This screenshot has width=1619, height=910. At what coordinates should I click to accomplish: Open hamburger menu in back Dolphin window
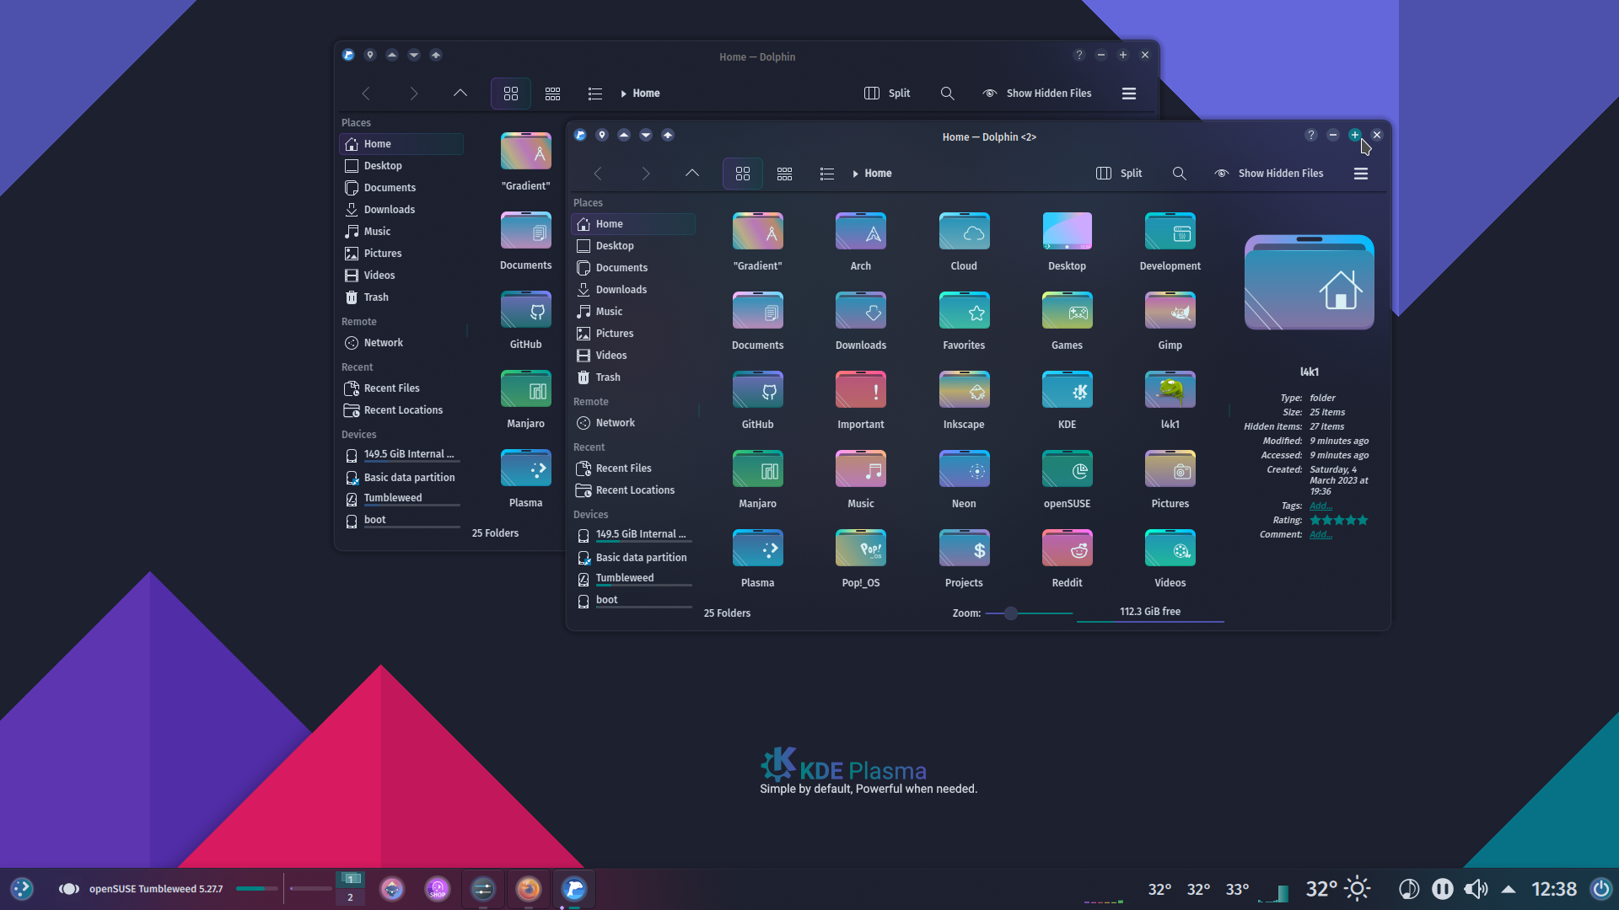1128,94
